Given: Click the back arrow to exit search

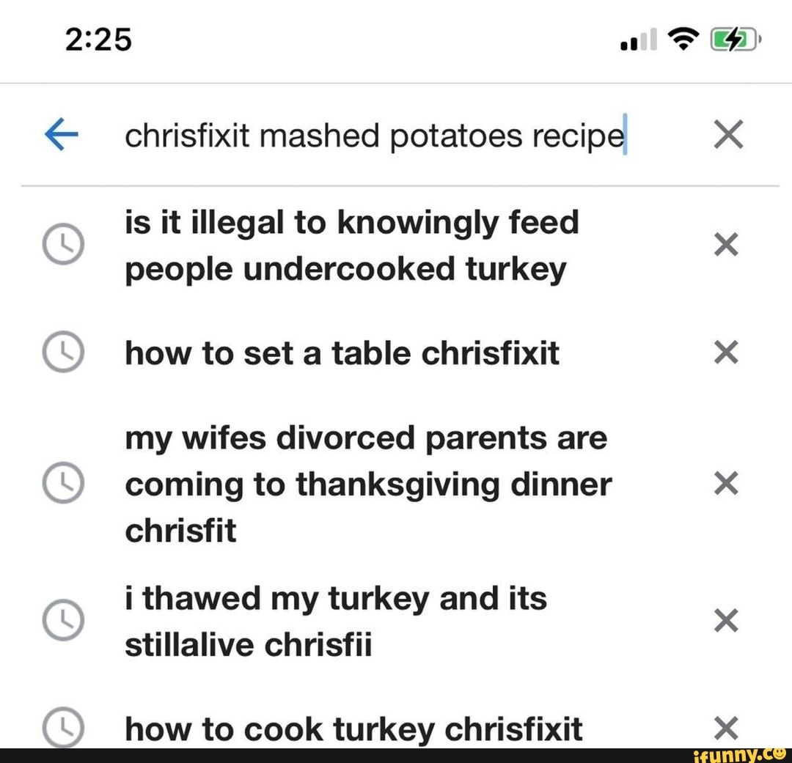Looking at the screenshot, I should click(62, 134).
